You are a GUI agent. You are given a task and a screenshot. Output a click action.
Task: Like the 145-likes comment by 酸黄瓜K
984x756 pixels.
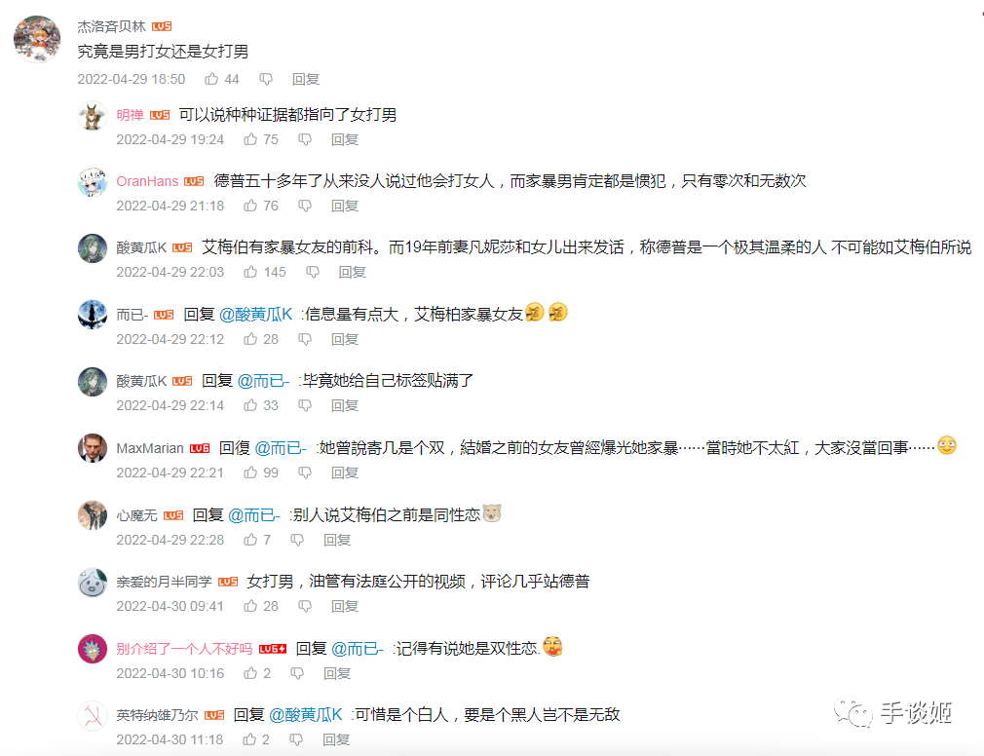(250, 272)
